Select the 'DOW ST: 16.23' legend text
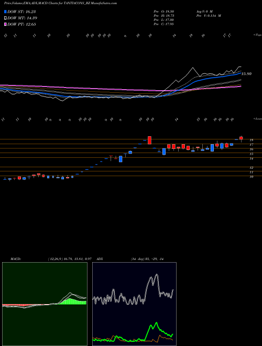 point(21,12)
